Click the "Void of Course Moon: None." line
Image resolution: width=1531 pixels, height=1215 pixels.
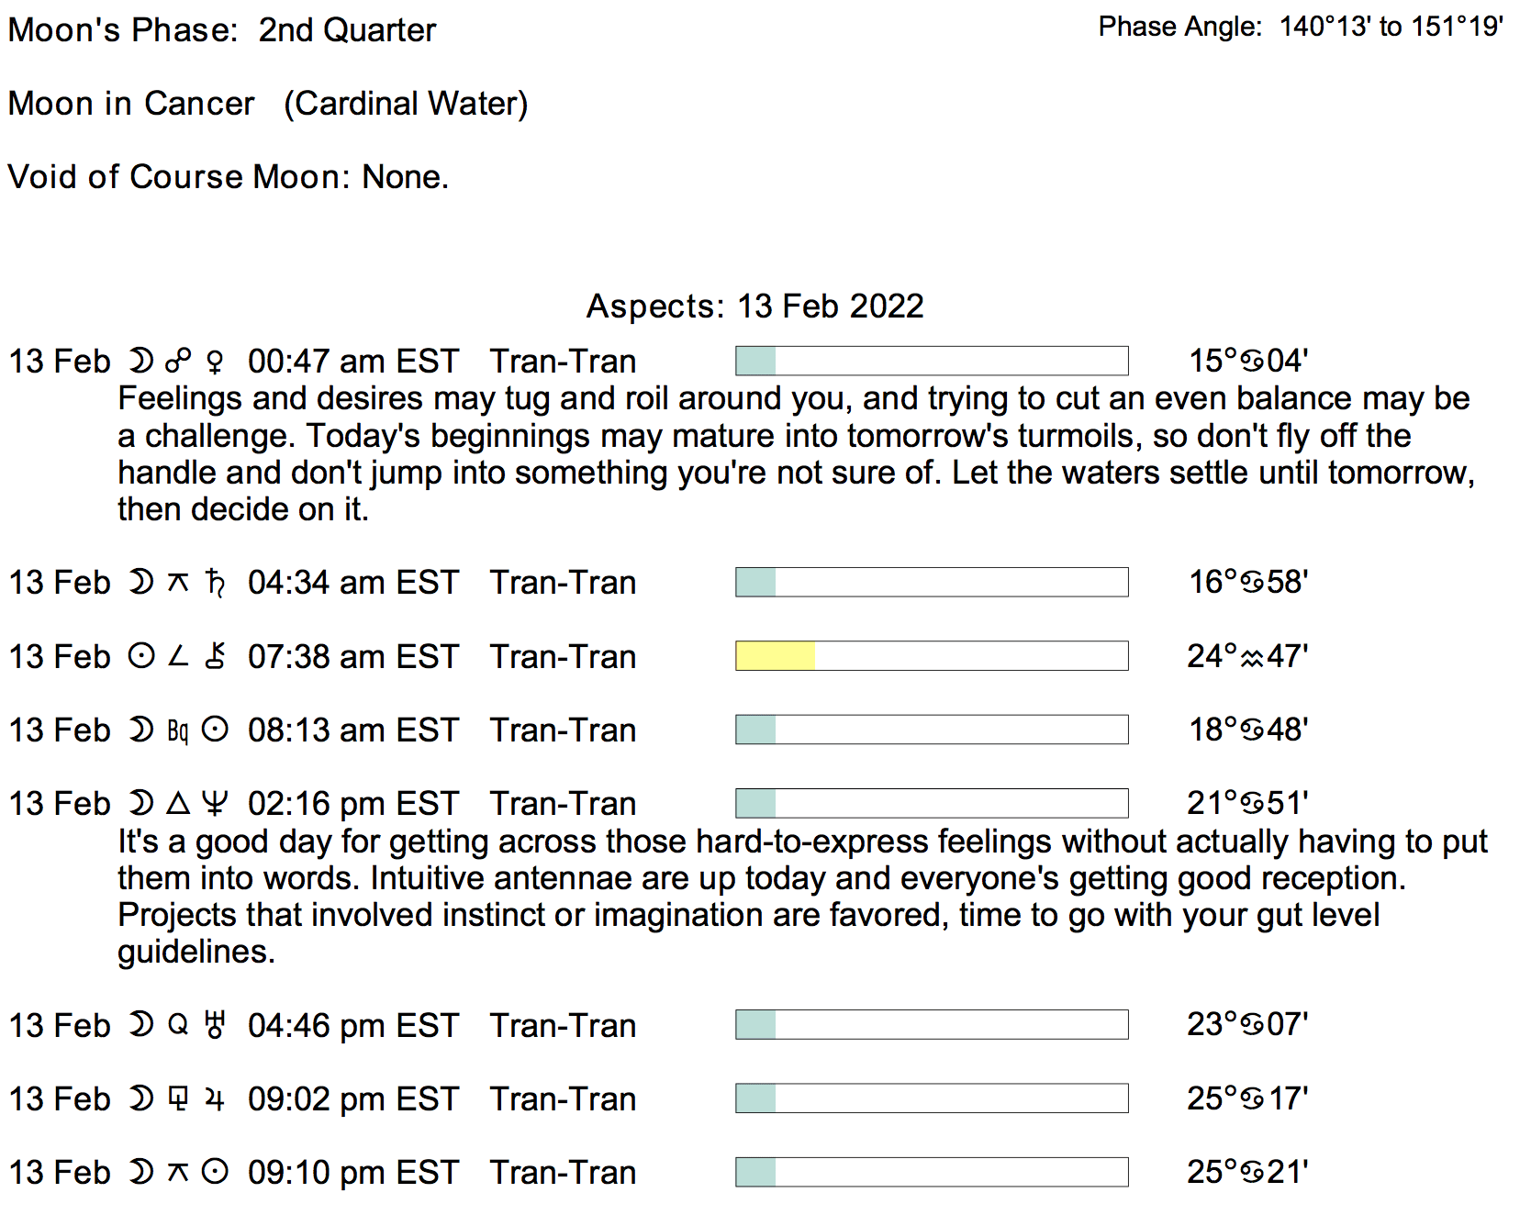228,176
